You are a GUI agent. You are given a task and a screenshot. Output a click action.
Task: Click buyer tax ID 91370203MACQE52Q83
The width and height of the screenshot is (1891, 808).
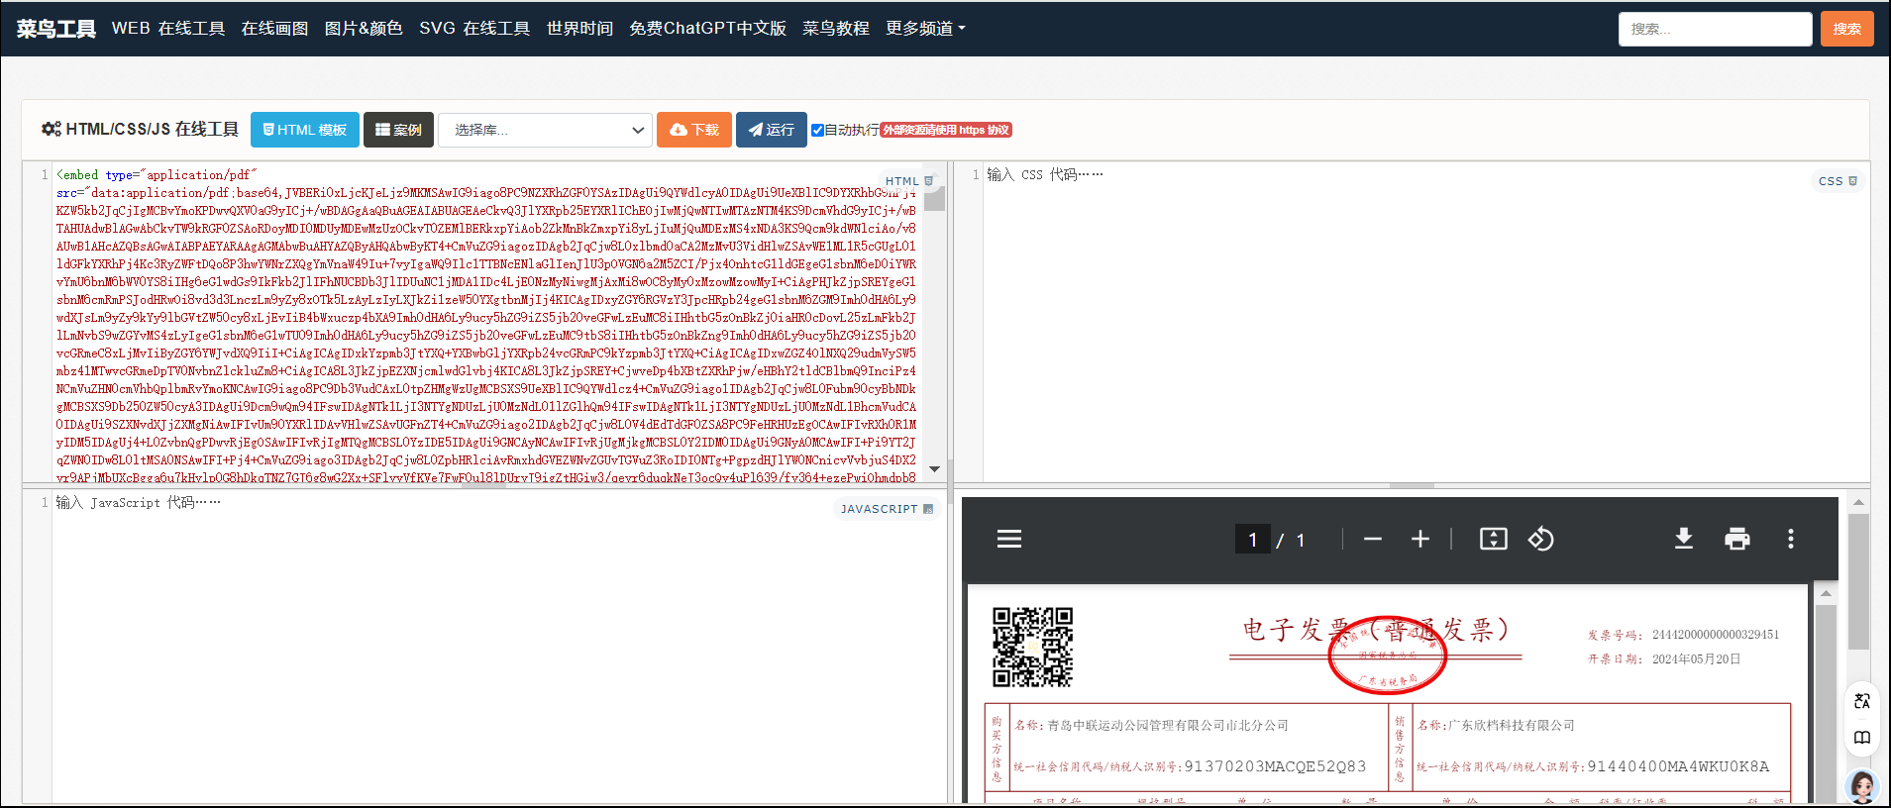click(1275, 766)
